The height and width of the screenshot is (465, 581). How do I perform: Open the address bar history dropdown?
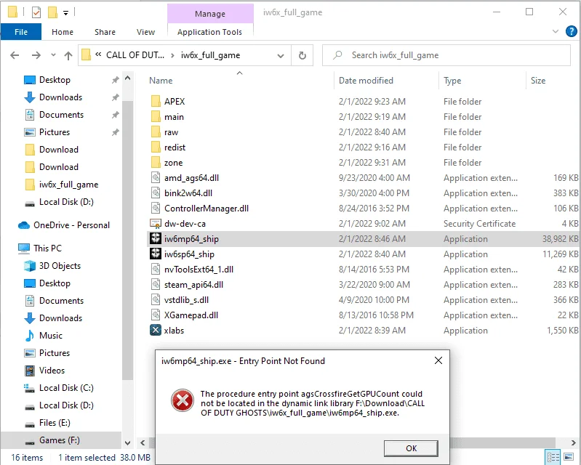(281, 55)
